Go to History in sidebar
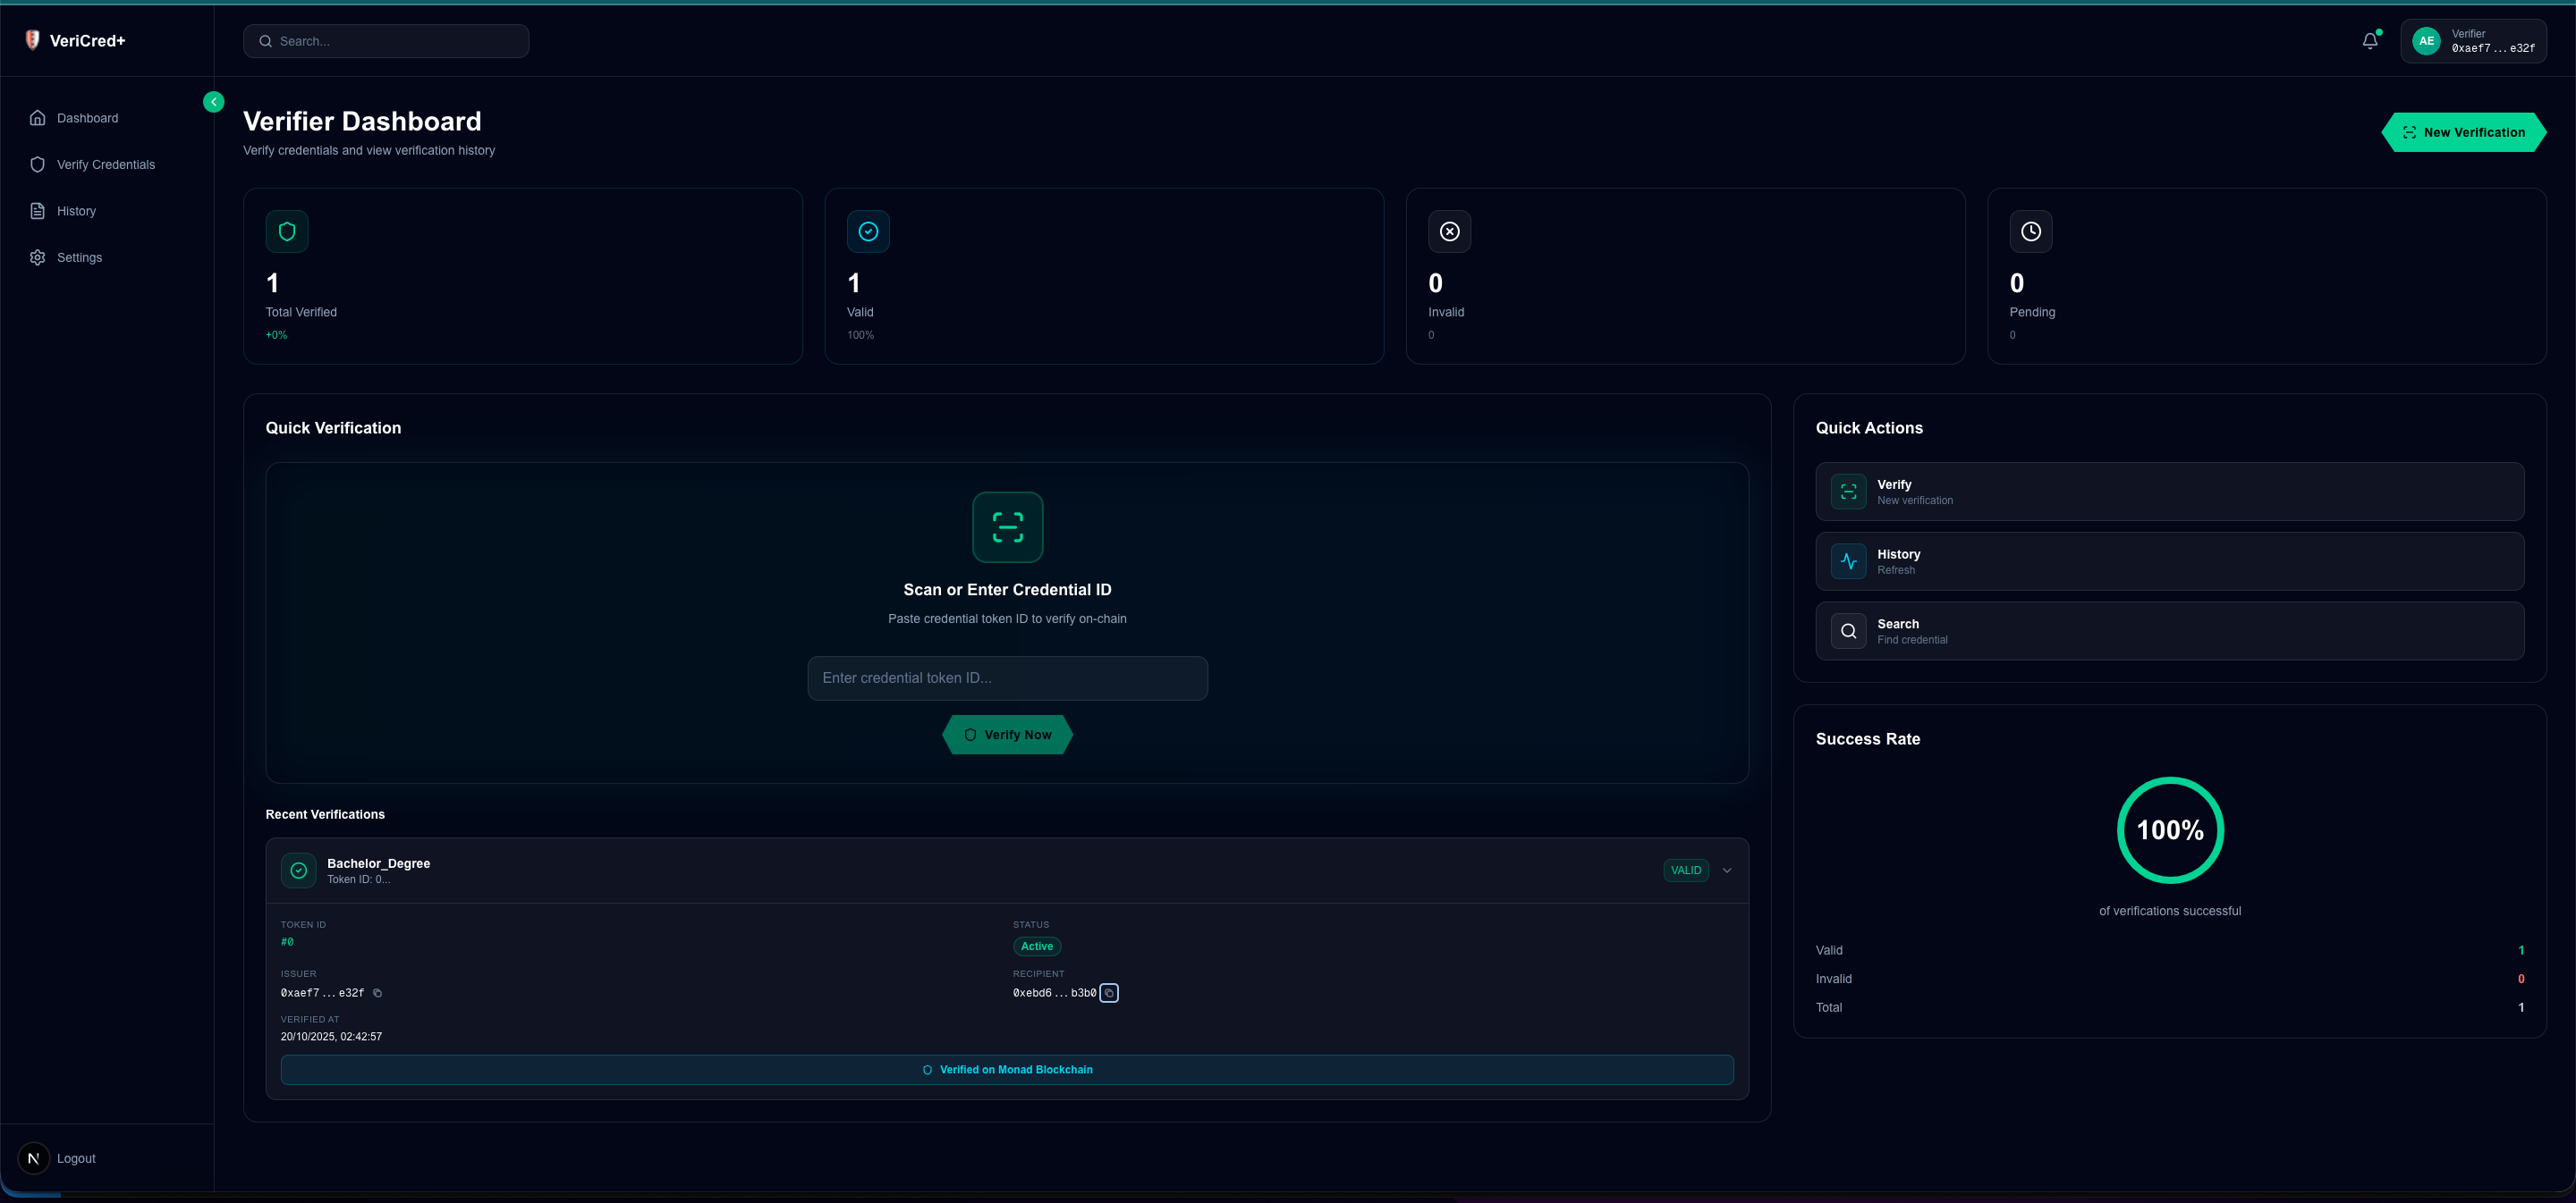This screenshot has height=1203, width=2576. (76, 211)
